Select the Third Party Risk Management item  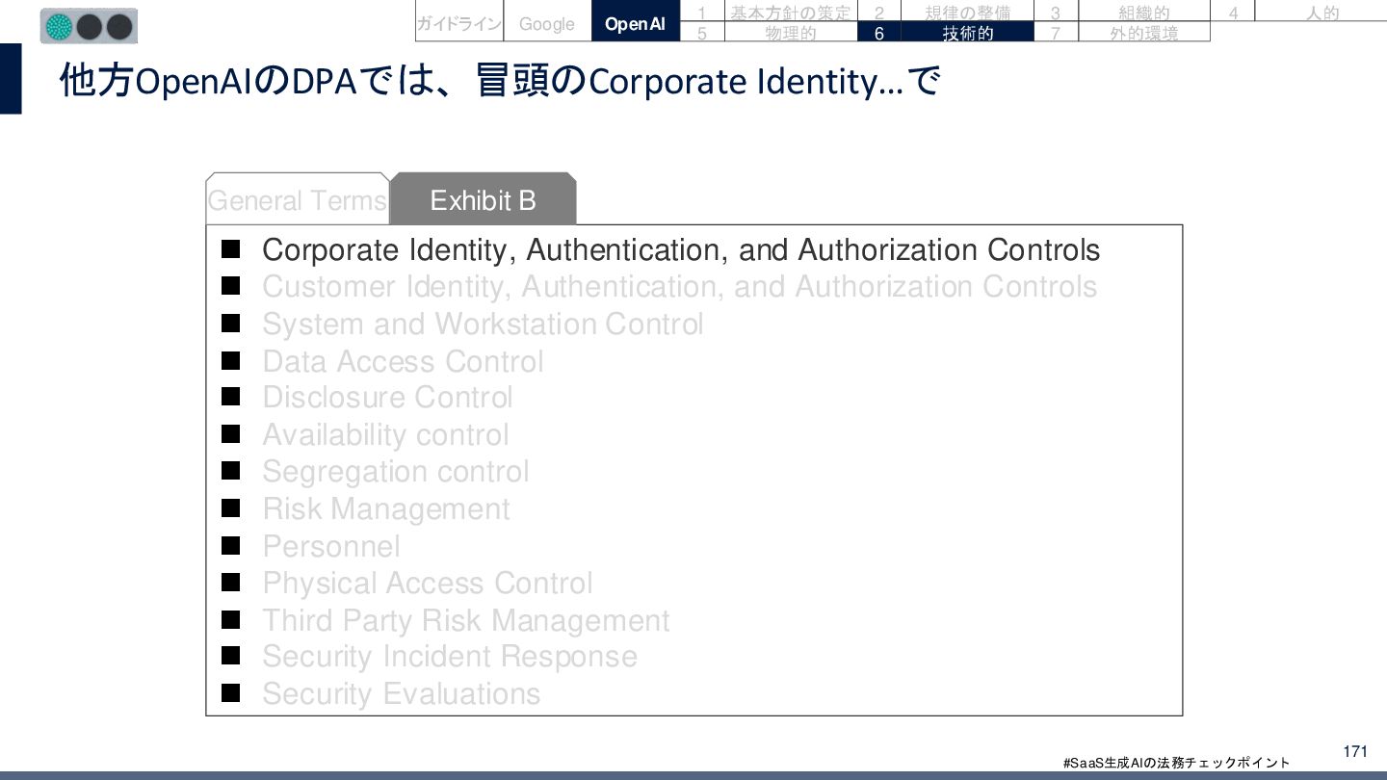[x=466, y=620]
